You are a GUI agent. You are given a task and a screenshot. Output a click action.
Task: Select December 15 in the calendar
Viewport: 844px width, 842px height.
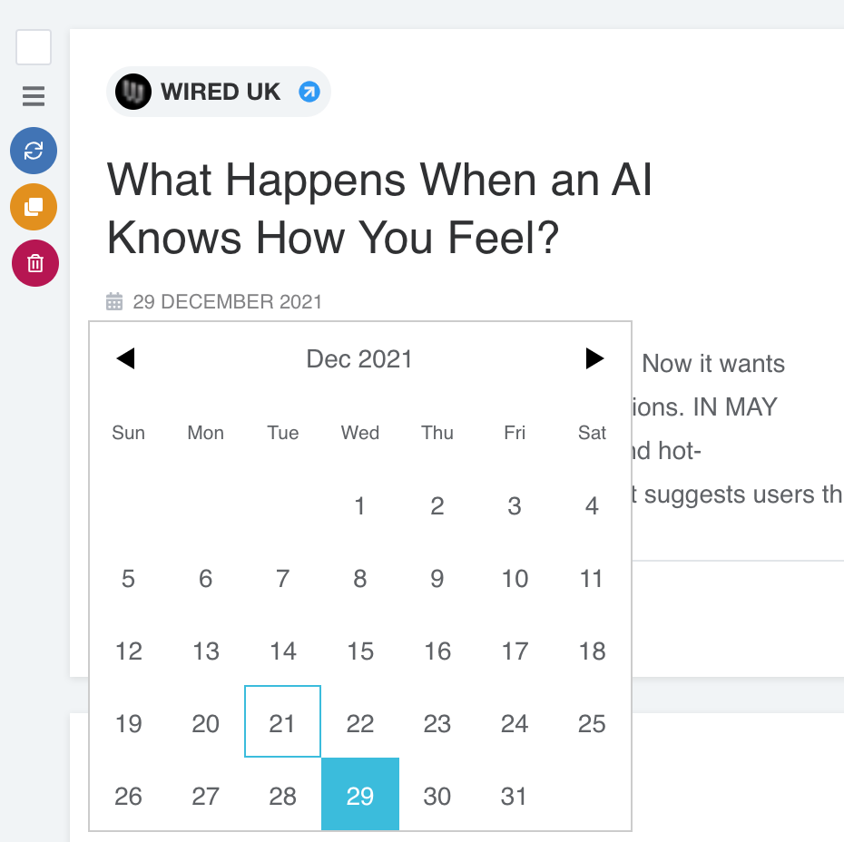click(x=360, y=651)
